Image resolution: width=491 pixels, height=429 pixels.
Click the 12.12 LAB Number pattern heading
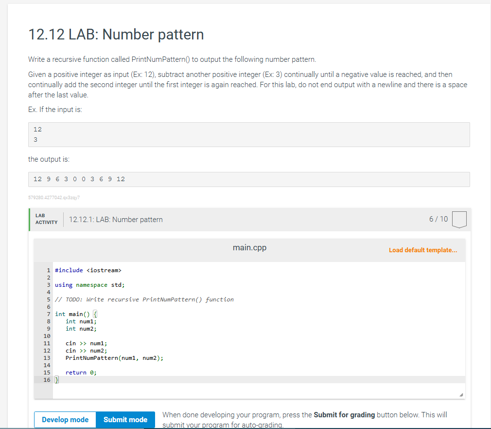click(116, 35)
